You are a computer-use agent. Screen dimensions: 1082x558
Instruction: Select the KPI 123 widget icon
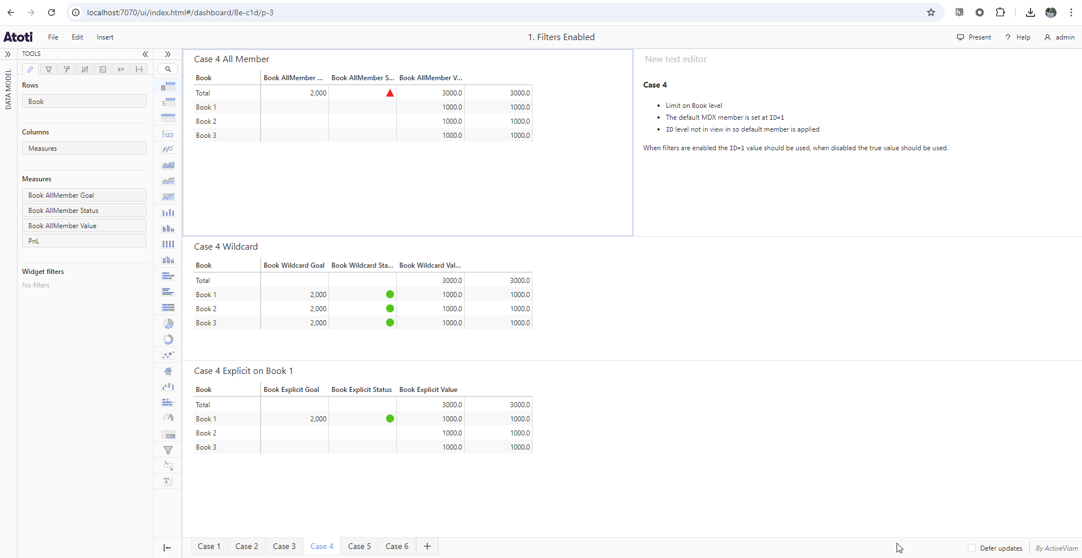[168, 134]
